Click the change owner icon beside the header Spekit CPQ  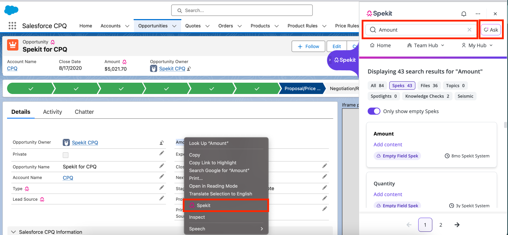[x=189, y=69]
